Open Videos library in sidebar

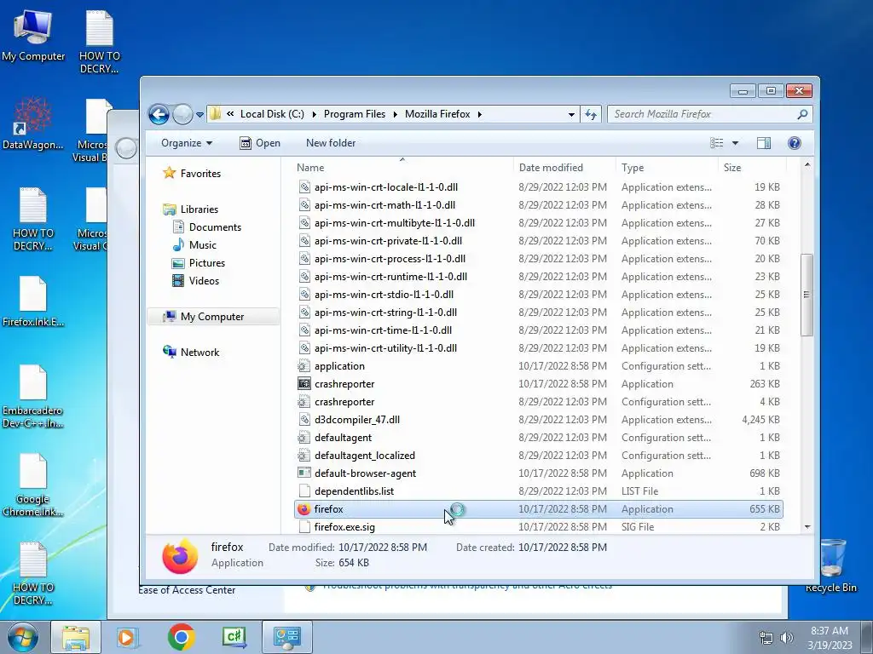click(x=196, y=281)
